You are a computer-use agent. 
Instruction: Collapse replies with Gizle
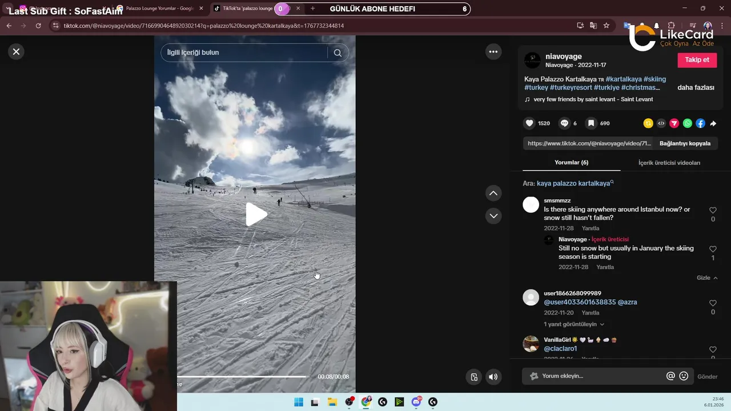pos(707,277)
